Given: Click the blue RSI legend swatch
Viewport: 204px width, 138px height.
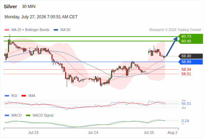Looking at the screenshot, I should coord(7,96).
